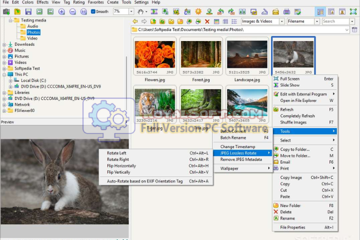Click the Acquire Images camera icon
Viewport: 360px width, 240px height.
click(x=6, y=11)
